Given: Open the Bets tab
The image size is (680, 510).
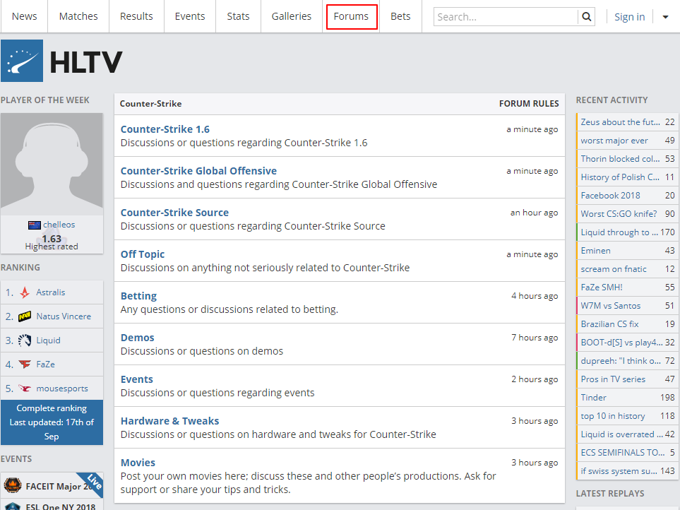Looking at the screenshot, I should 400,16.
